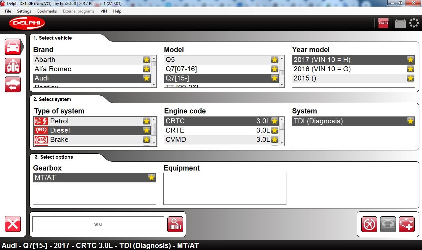Image resolution: width=422 pixels, height=250 pixels.
Task: Click the car with return arrow icon
Action: click(x=13, y=84)
